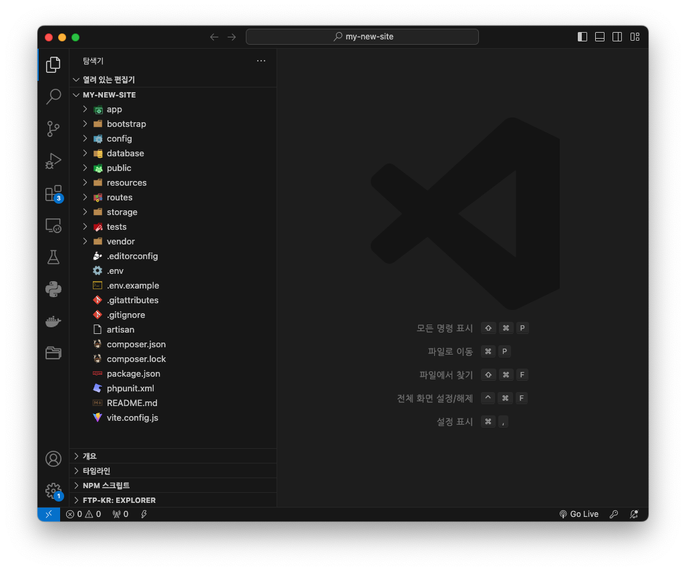Open the Extensions view with badge 3
Screen dimensions: 686x571
[x=53, y=193]
